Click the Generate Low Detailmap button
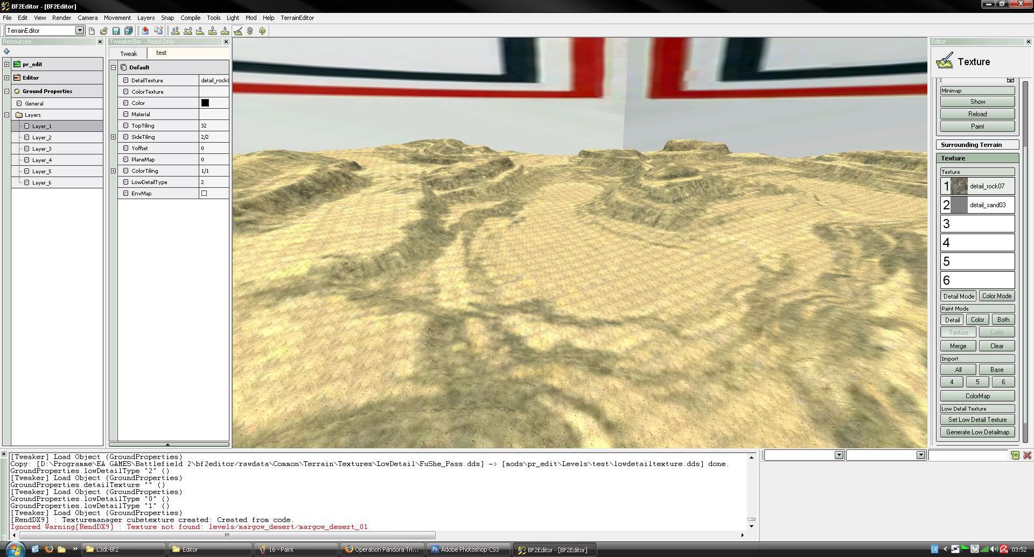This screenshot has height=557, width=1034. click(977, 432)
